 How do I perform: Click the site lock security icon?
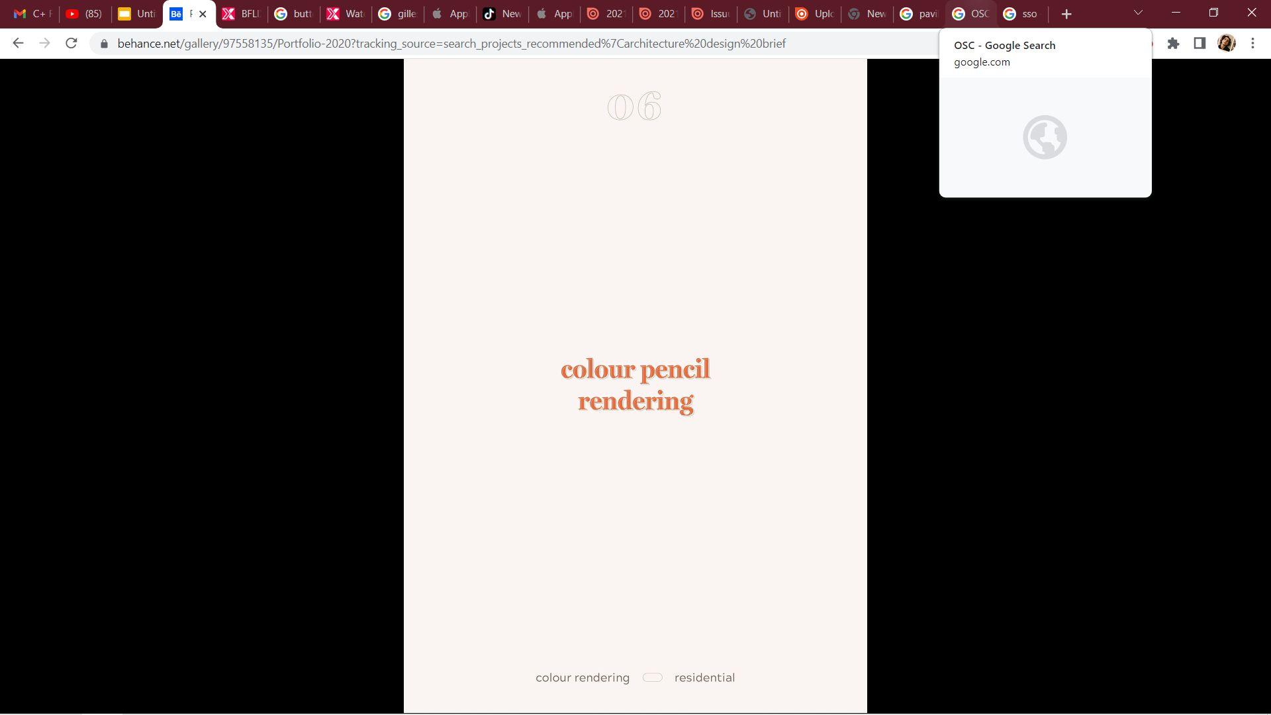[x=104, y=44]
